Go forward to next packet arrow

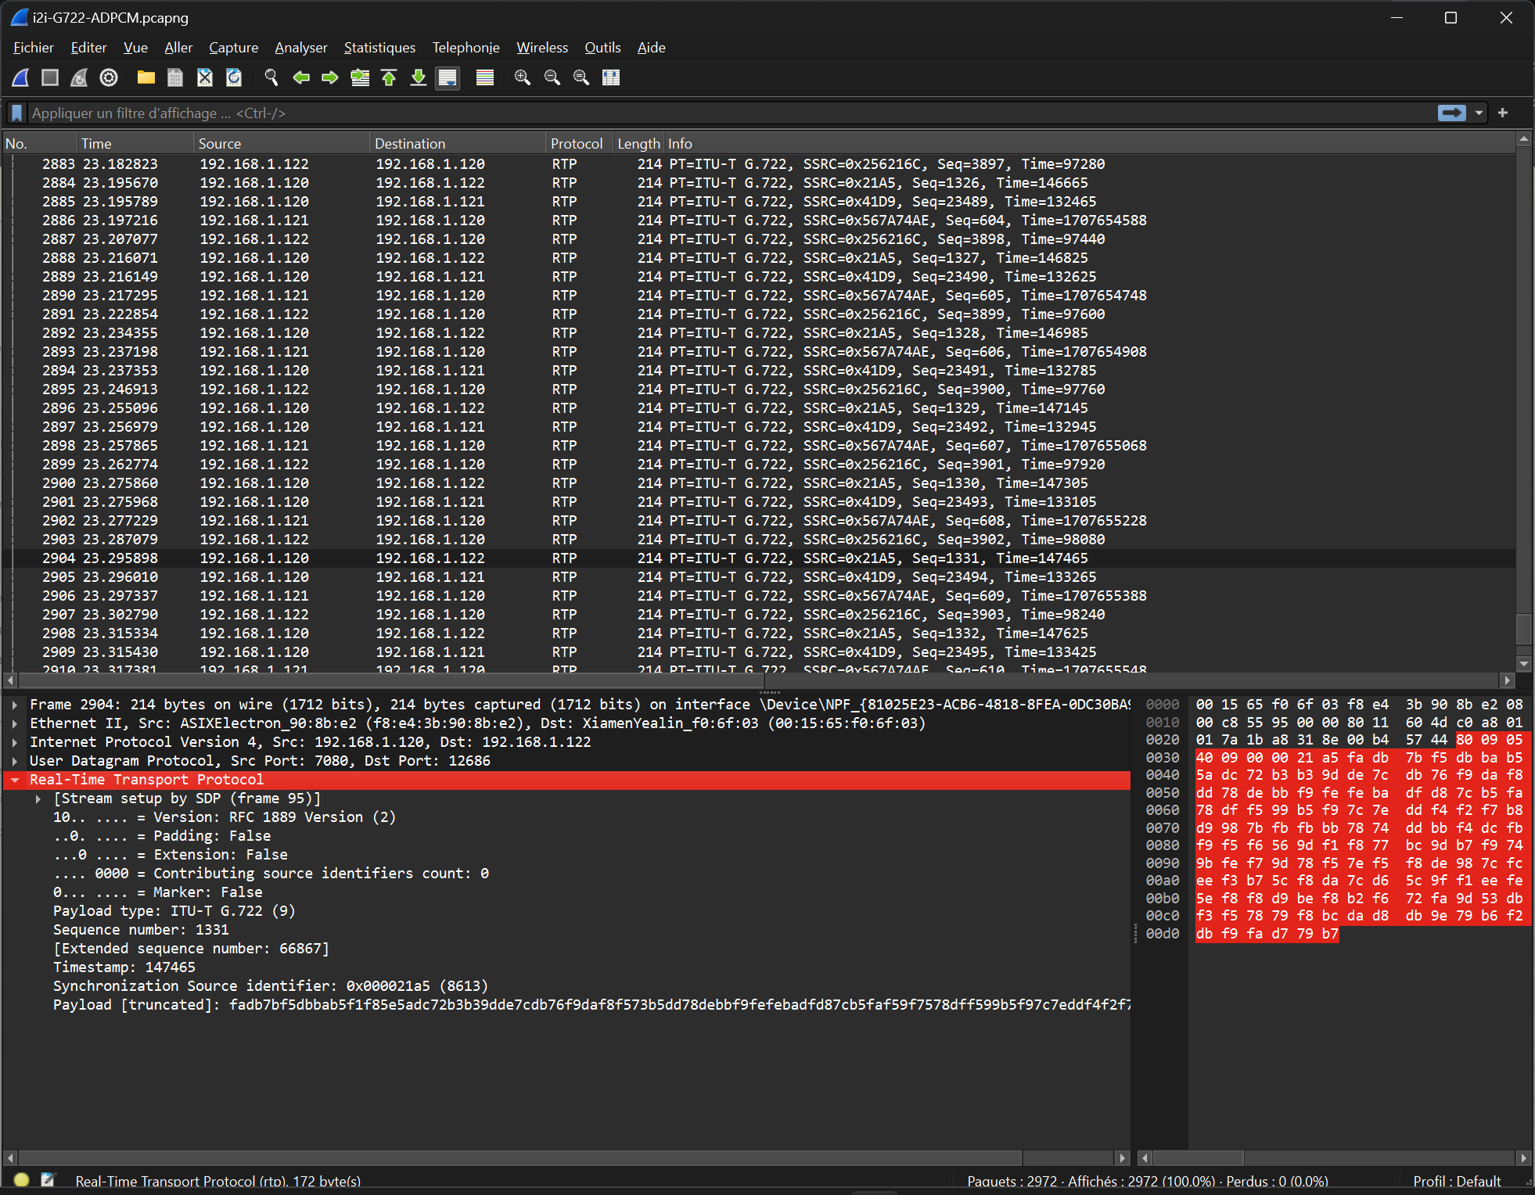click(330, 77)
